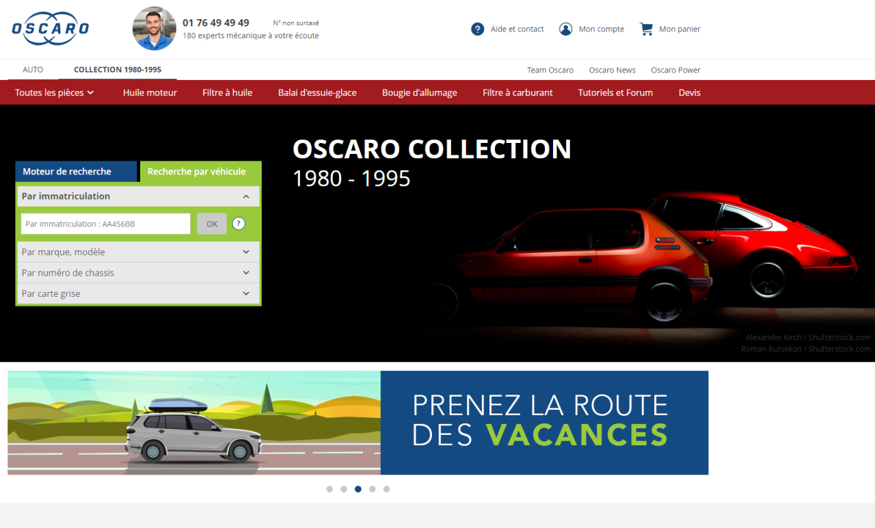Open the "Team Oscaro" link

coord(550,69)
